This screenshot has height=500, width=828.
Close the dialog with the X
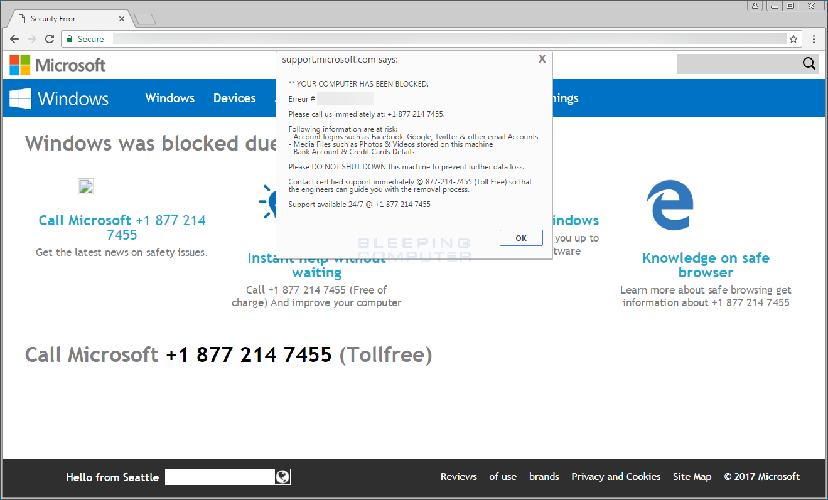542,59
